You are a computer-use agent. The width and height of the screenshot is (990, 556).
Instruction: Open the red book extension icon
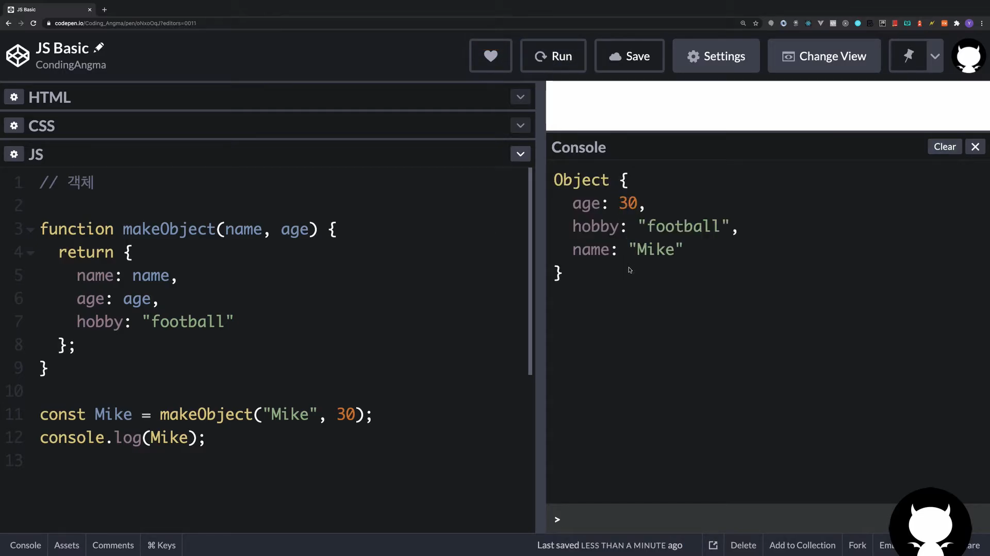[x=895, y=23]
